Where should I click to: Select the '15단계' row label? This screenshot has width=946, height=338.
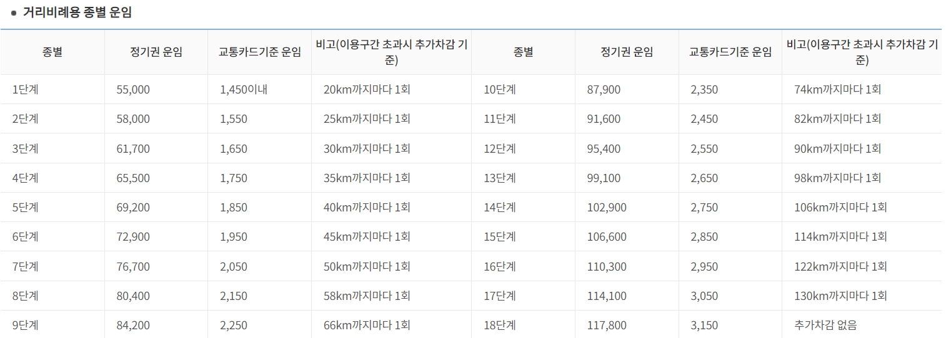(500, 236)
